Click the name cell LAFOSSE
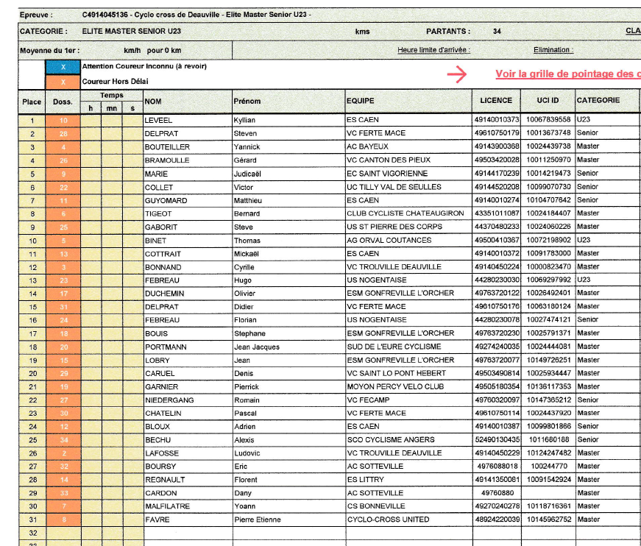641x546 pixels. coord(188,453)
